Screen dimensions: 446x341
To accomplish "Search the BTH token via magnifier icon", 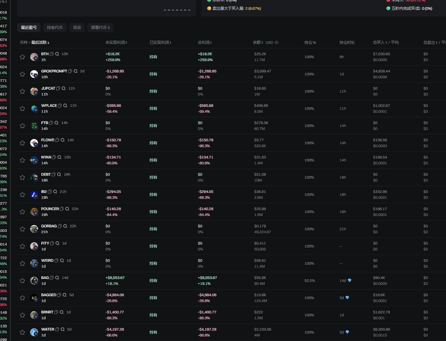I will (x=57, y=54).
